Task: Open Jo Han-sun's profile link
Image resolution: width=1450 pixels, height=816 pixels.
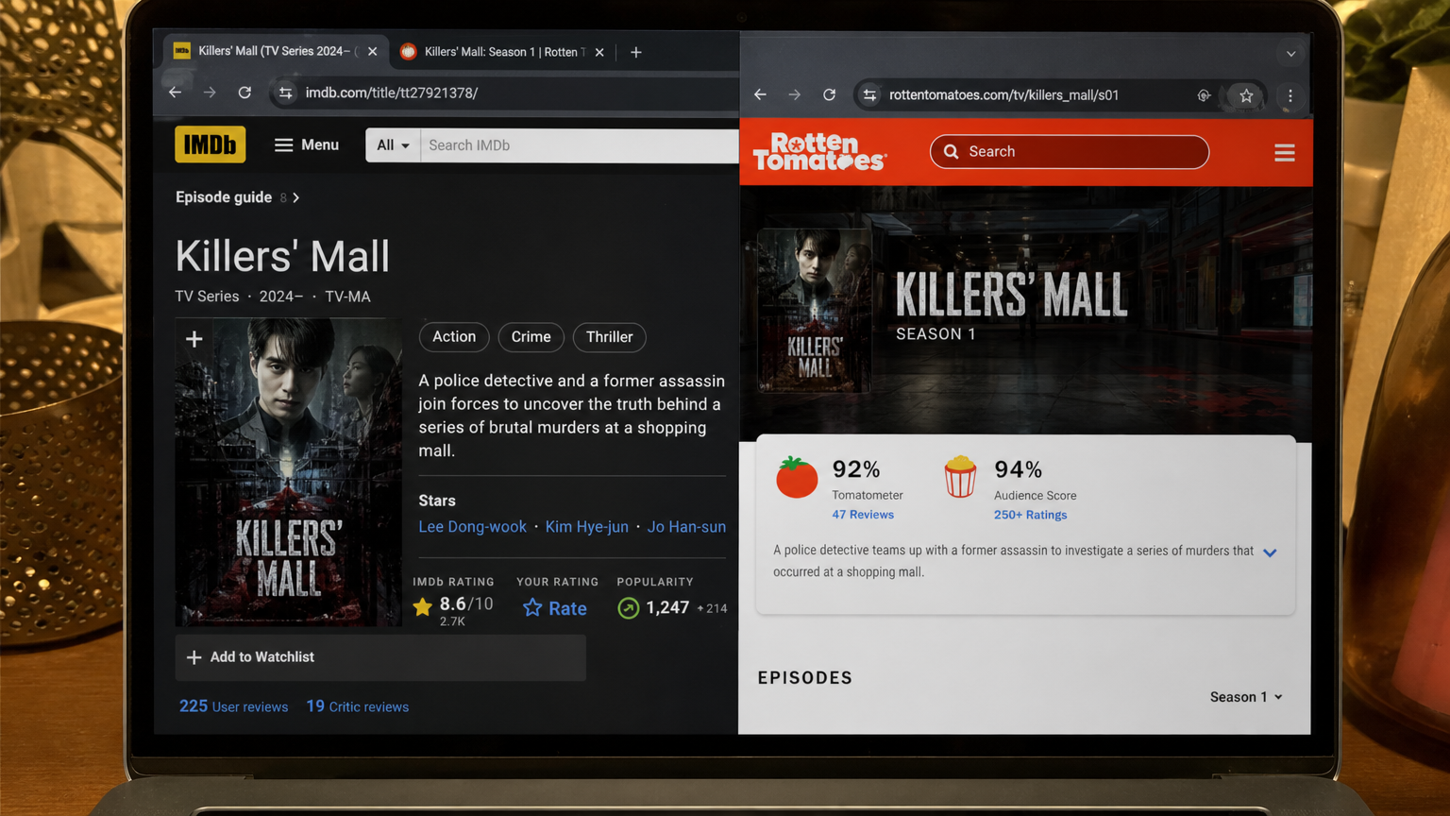Action: pyautogui.click(x=686, y=527)
